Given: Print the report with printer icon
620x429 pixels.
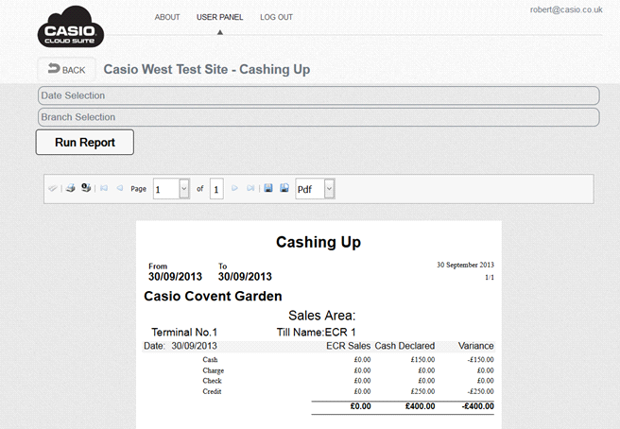Looking at the screenshot, I should pos(70,188).
